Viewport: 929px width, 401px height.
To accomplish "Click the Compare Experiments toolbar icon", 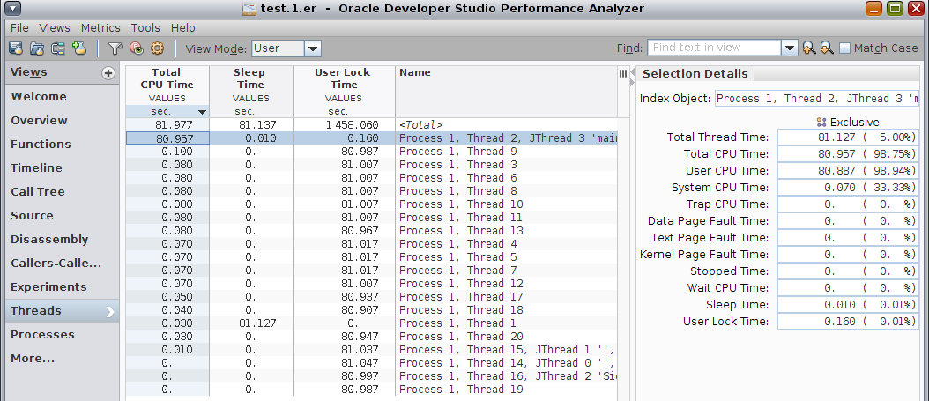I will [57, 48].
